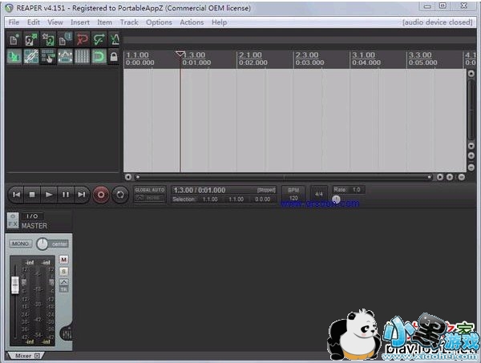Click horizontal zoom out minus button
The height and width of the screenshot is (363, 481).
(462, 177)
